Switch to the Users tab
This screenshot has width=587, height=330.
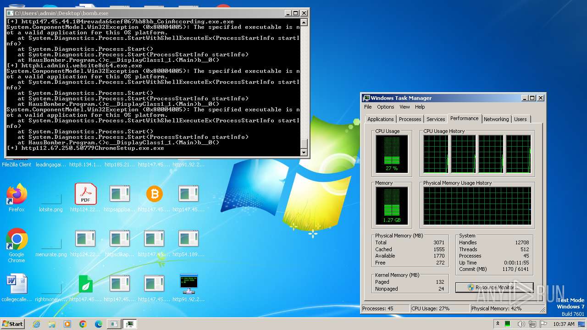click(521, 119)
